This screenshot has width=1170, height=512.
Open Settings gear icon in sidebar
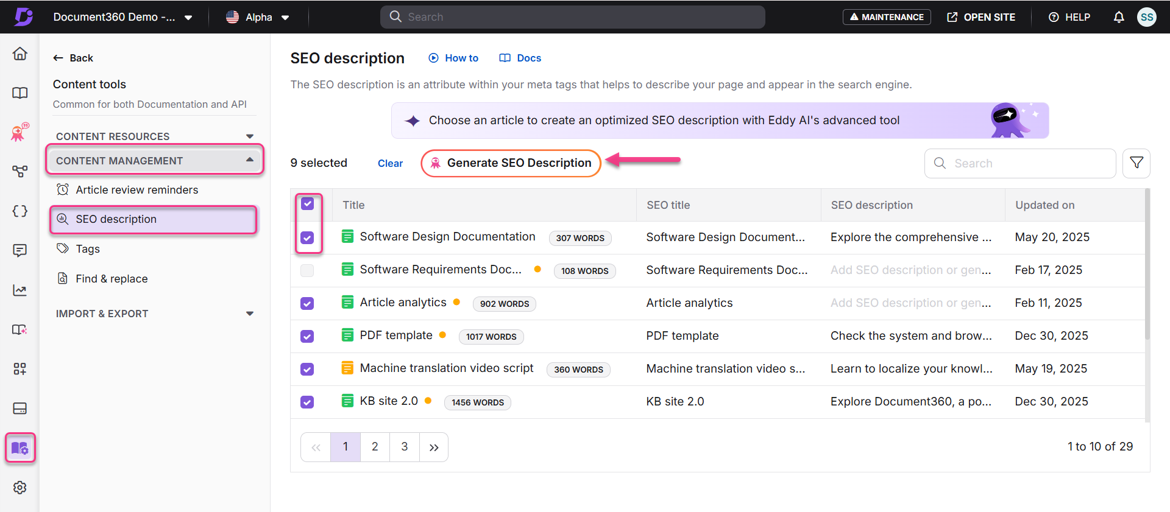20,488
